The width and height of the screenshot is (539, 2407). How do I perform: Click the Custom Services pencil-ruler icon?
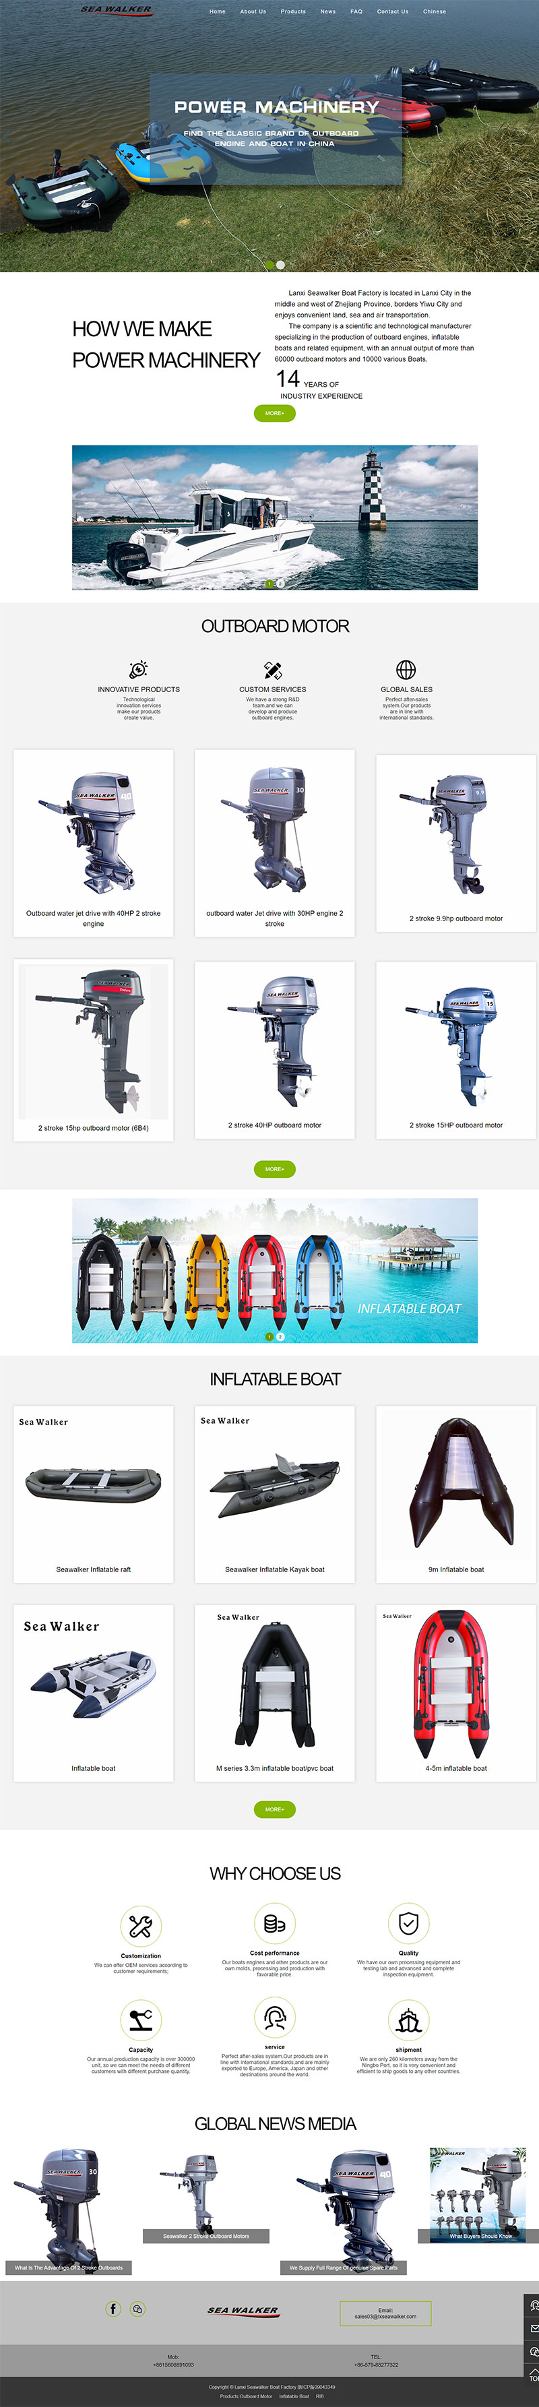point(273,669)
